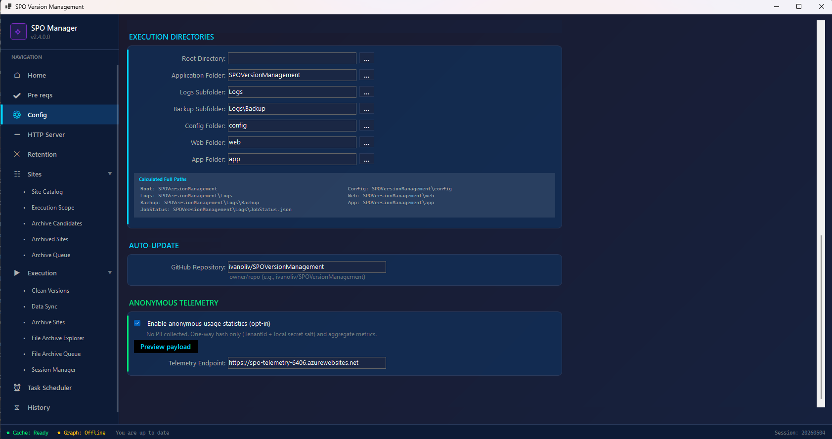Browse for the Logs Subfolder

[366, 92]
